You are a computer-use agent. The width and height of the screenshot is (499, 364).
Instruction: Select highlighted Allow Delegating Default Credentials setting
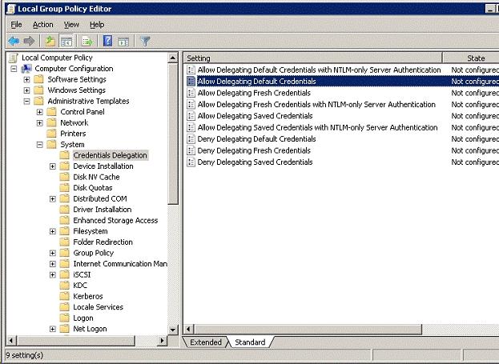click(256, 82)
